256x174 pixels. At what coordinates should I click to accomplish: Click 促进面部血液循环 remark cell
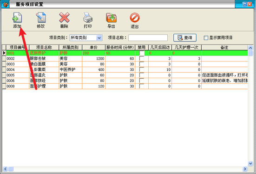point(224,75)
